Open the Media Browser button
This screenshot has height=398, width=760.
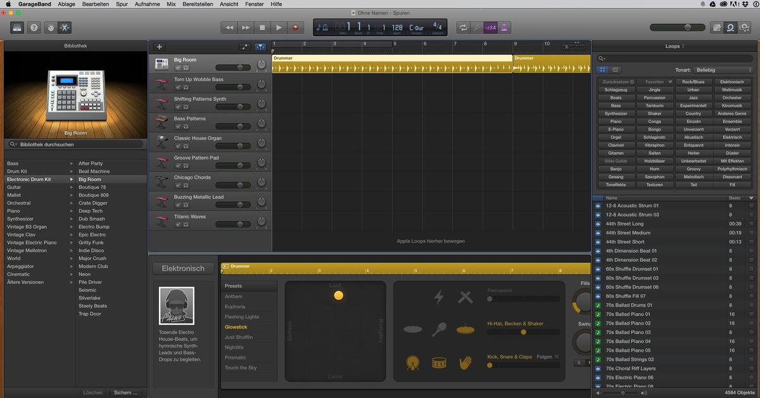pyautogui.click(x=745, y=28)
